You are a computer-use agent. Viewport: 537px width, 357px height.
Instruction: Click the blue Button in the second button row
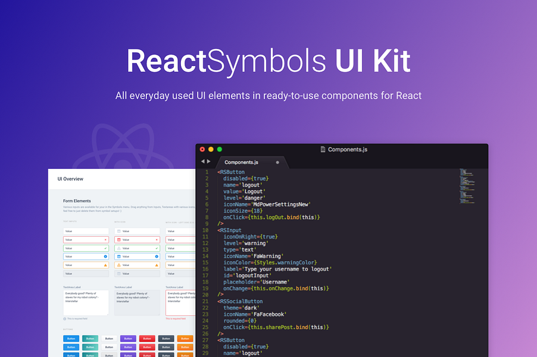tap(71, 347)
